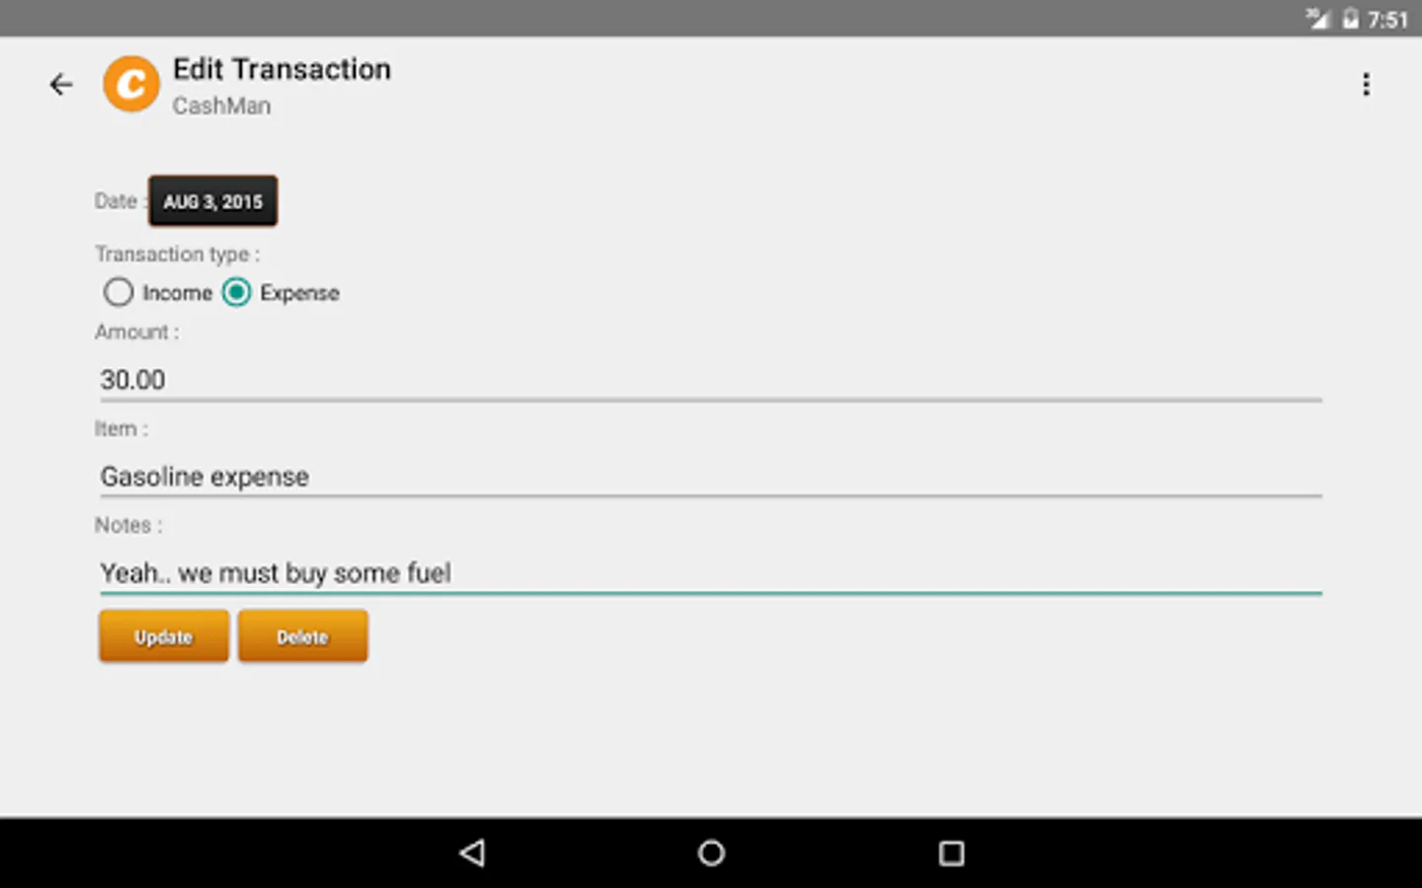The image size is (1422, 888).
Task: Edit the Item field Gasoline expense
Action: pyautogui.click(x=711, y=478)
